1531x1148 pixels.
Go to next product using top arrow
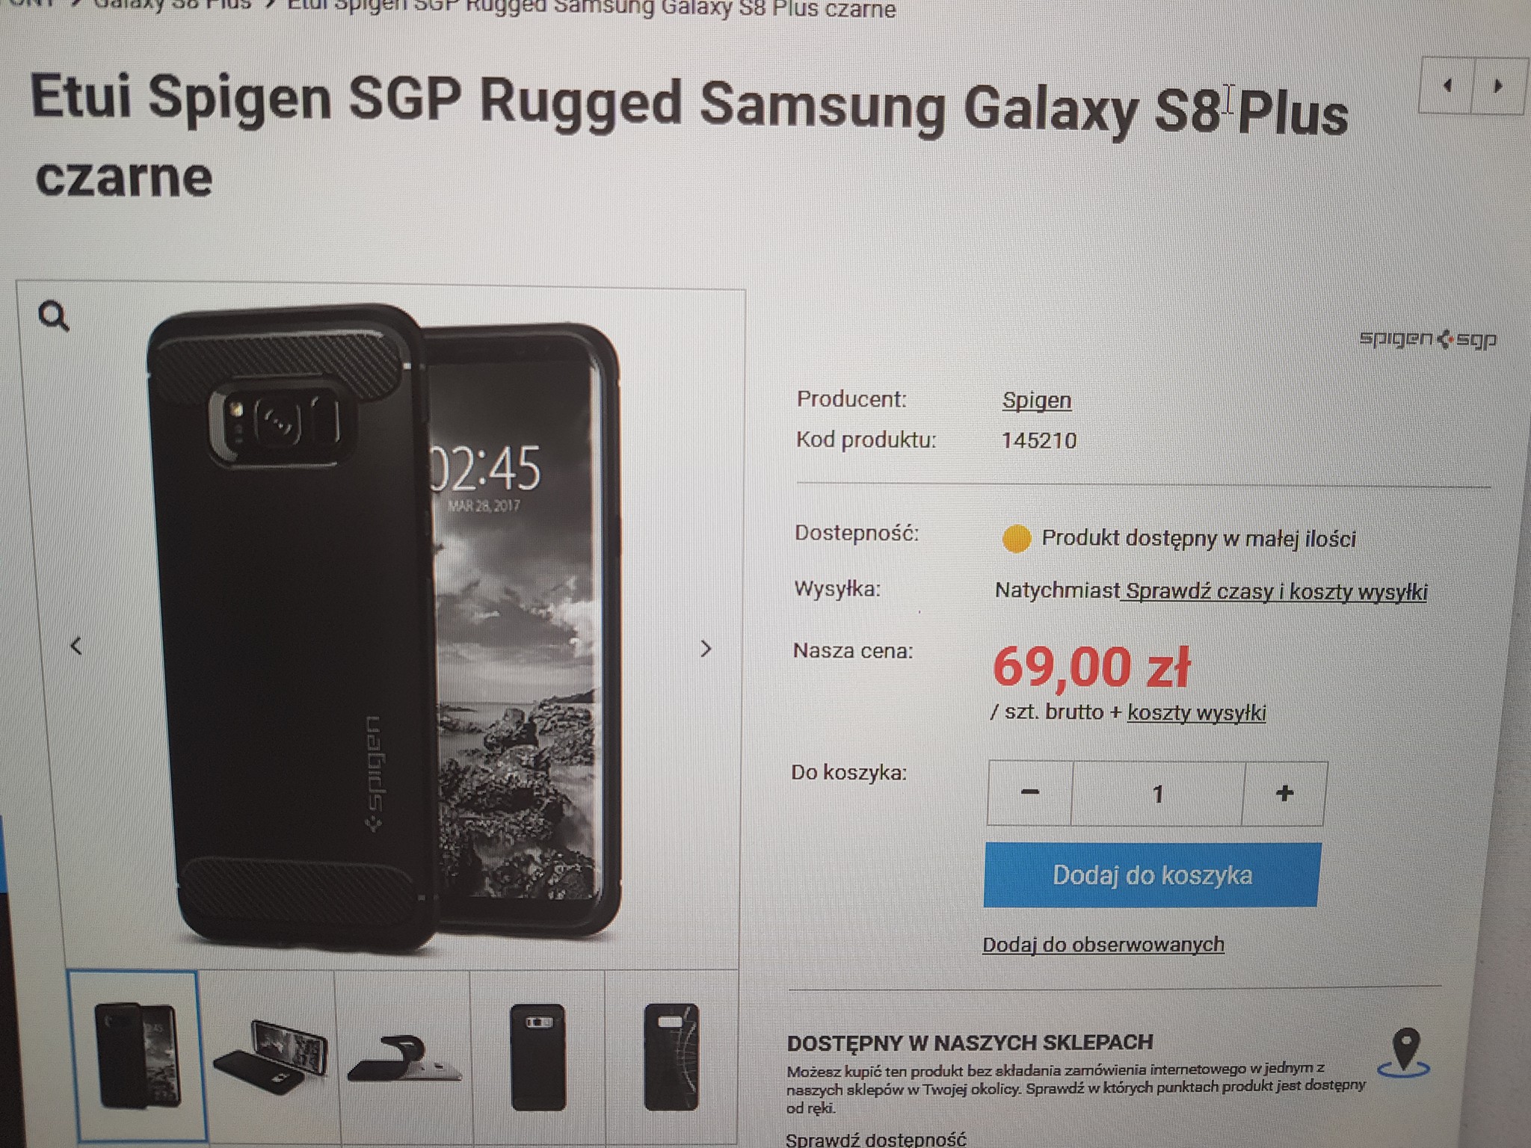point(1498,86)
